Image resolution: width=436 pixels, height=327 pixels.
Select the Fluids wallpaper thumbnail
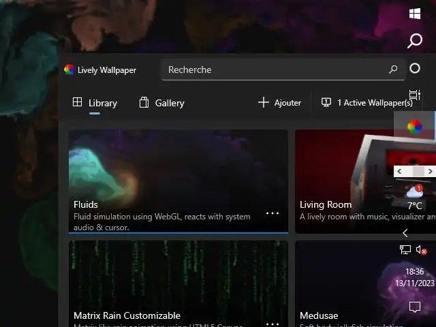[178, 182]
